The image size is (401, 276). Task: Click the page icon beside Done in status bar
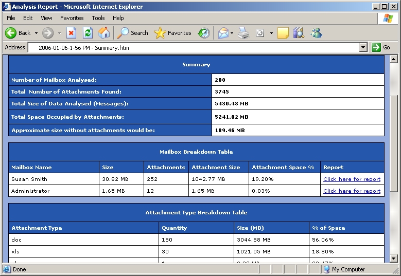click(7, 269)
